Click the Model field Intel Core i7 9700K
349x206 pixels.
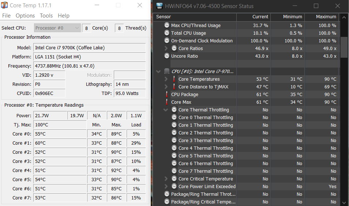tap(90, 48)
